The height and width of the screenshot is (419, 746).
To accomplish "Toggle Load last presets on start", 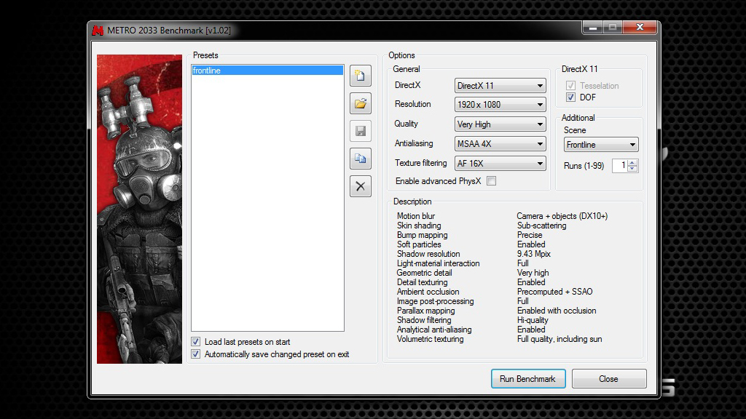I will point(195,342).
